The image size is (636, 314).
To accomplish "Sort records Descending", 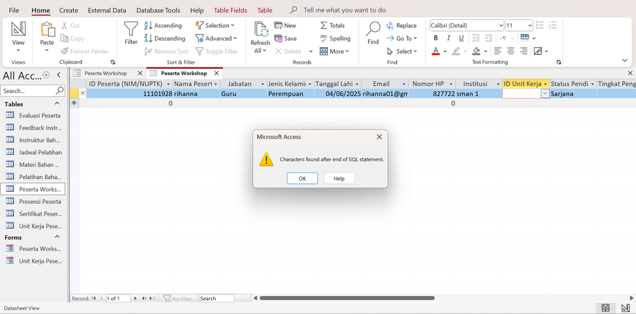I will click(165, 39).
